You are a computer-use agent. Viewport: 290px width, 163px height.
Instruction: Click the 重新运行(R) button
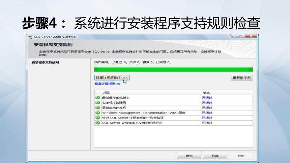(242, 77)
